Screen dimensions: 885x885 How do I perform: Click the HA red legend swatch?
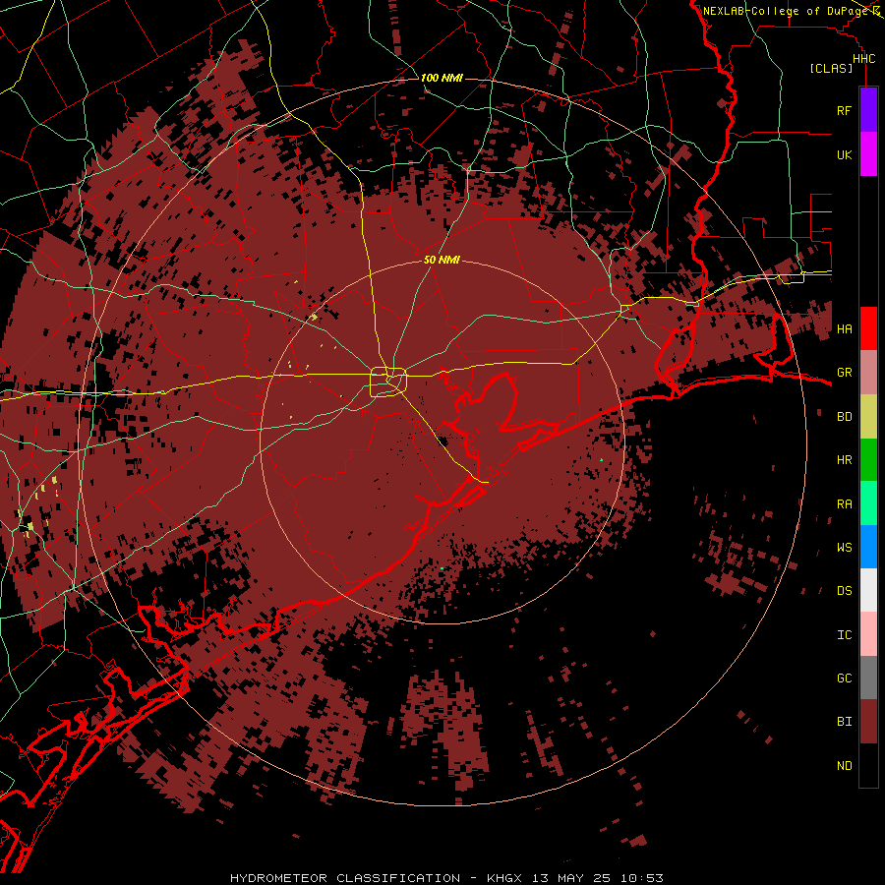coord(868,328)
